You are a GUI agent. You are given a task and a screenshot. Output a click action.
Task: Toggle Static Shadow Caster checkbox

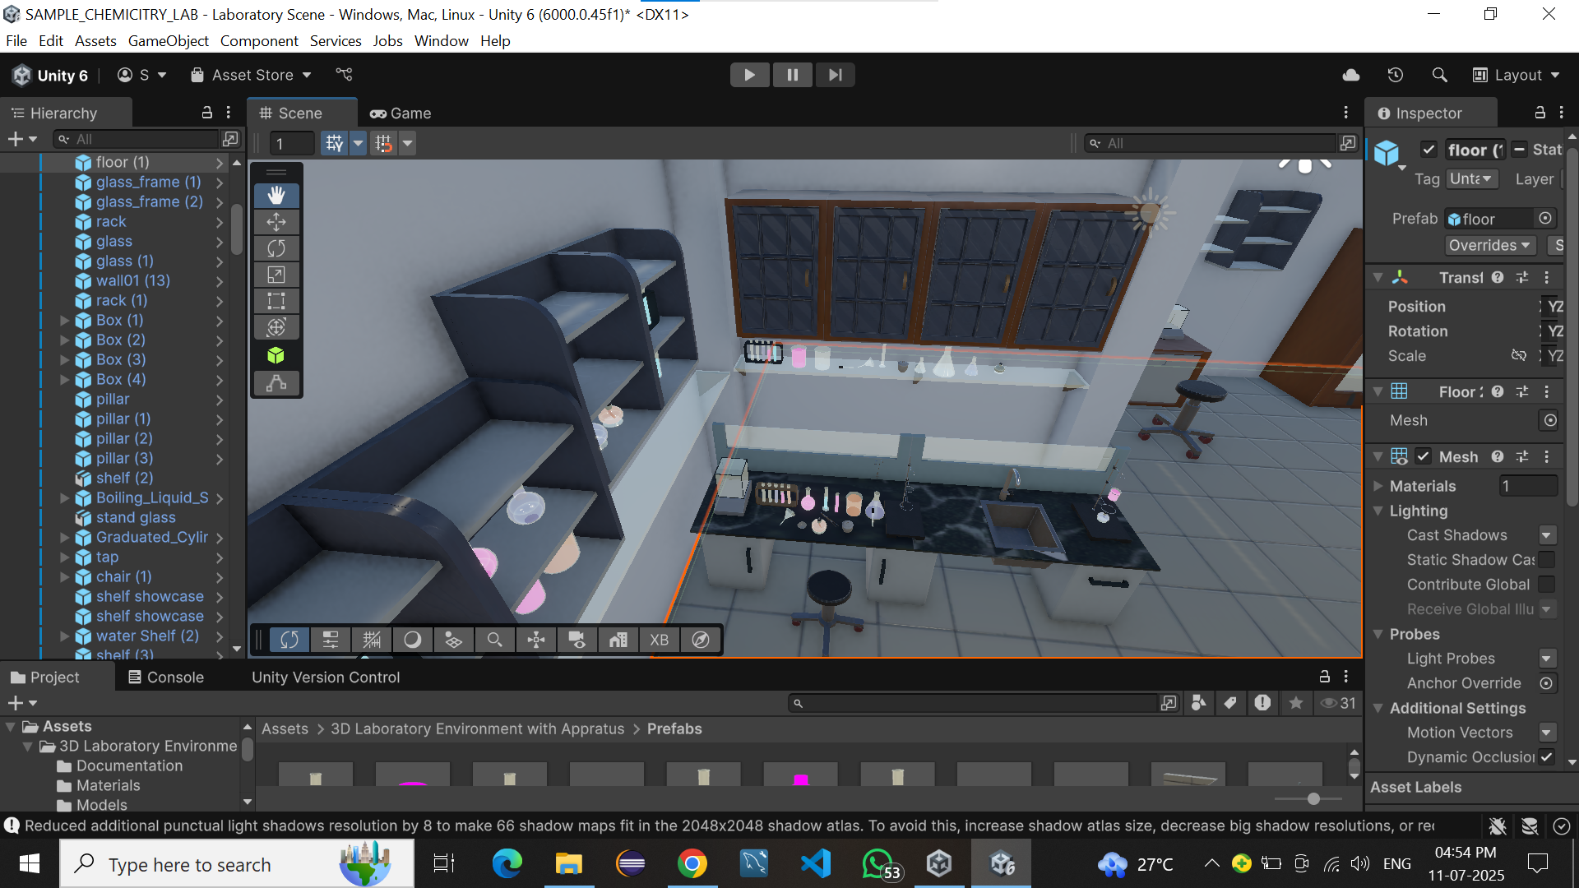pos(1547,560)
